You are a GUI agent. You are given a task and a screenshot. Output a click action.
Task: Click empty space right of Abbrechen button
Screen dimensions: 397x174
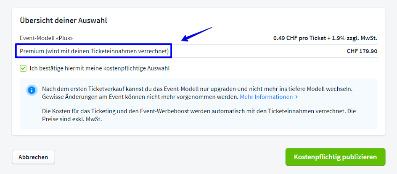[168, 157]
